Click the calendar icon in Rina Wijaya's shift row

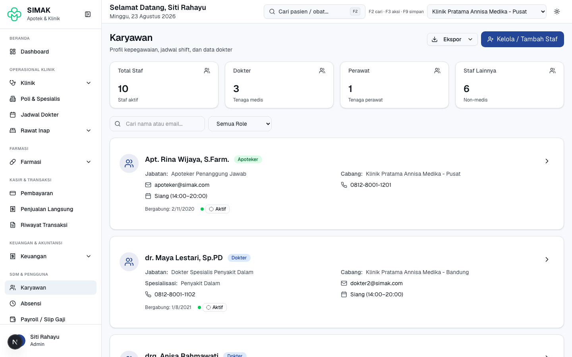[148, 196]
